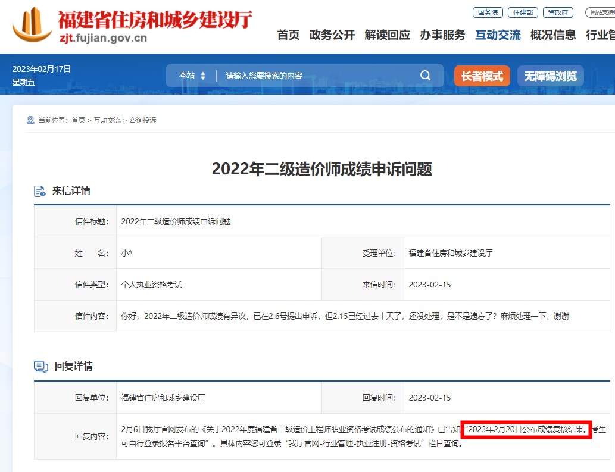The image size is (615, 472).
Task: Click the 国务院 top link
Action: [488, 12]
